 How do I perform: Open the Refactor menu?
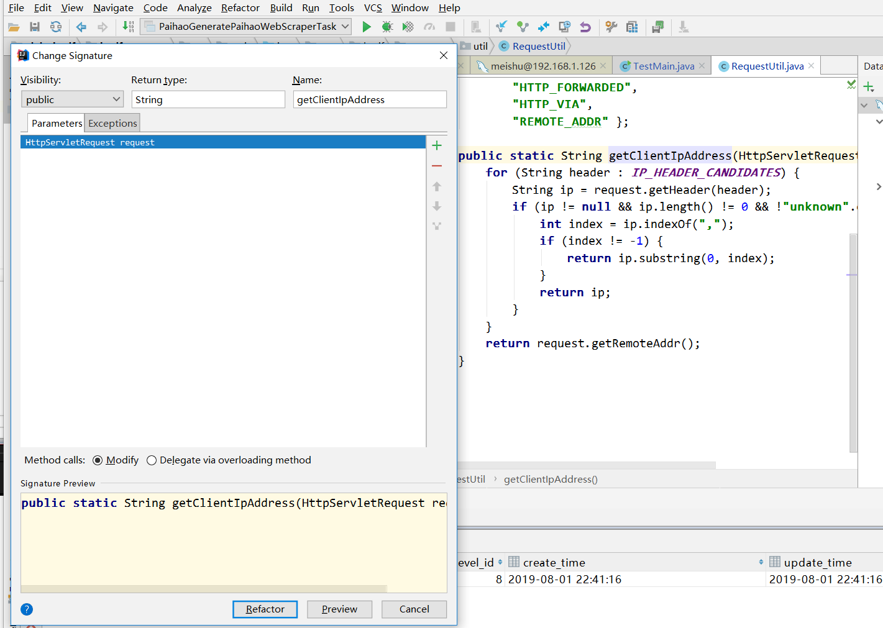(240, 8)
